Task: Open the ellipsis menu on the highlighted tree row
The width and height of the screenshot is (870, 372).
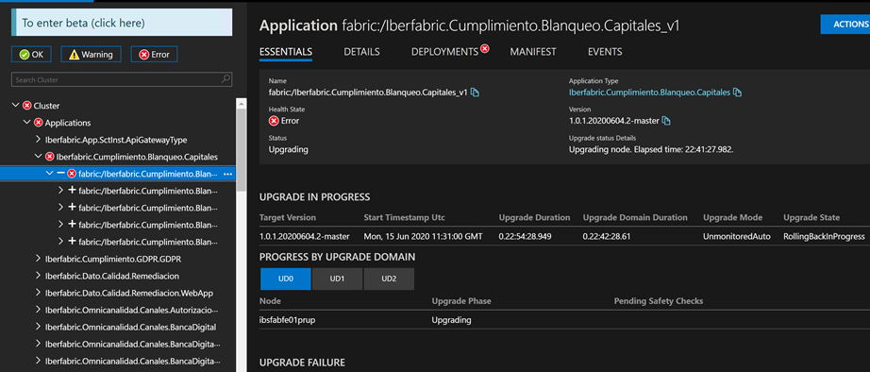Action: [x=226, y=174]
